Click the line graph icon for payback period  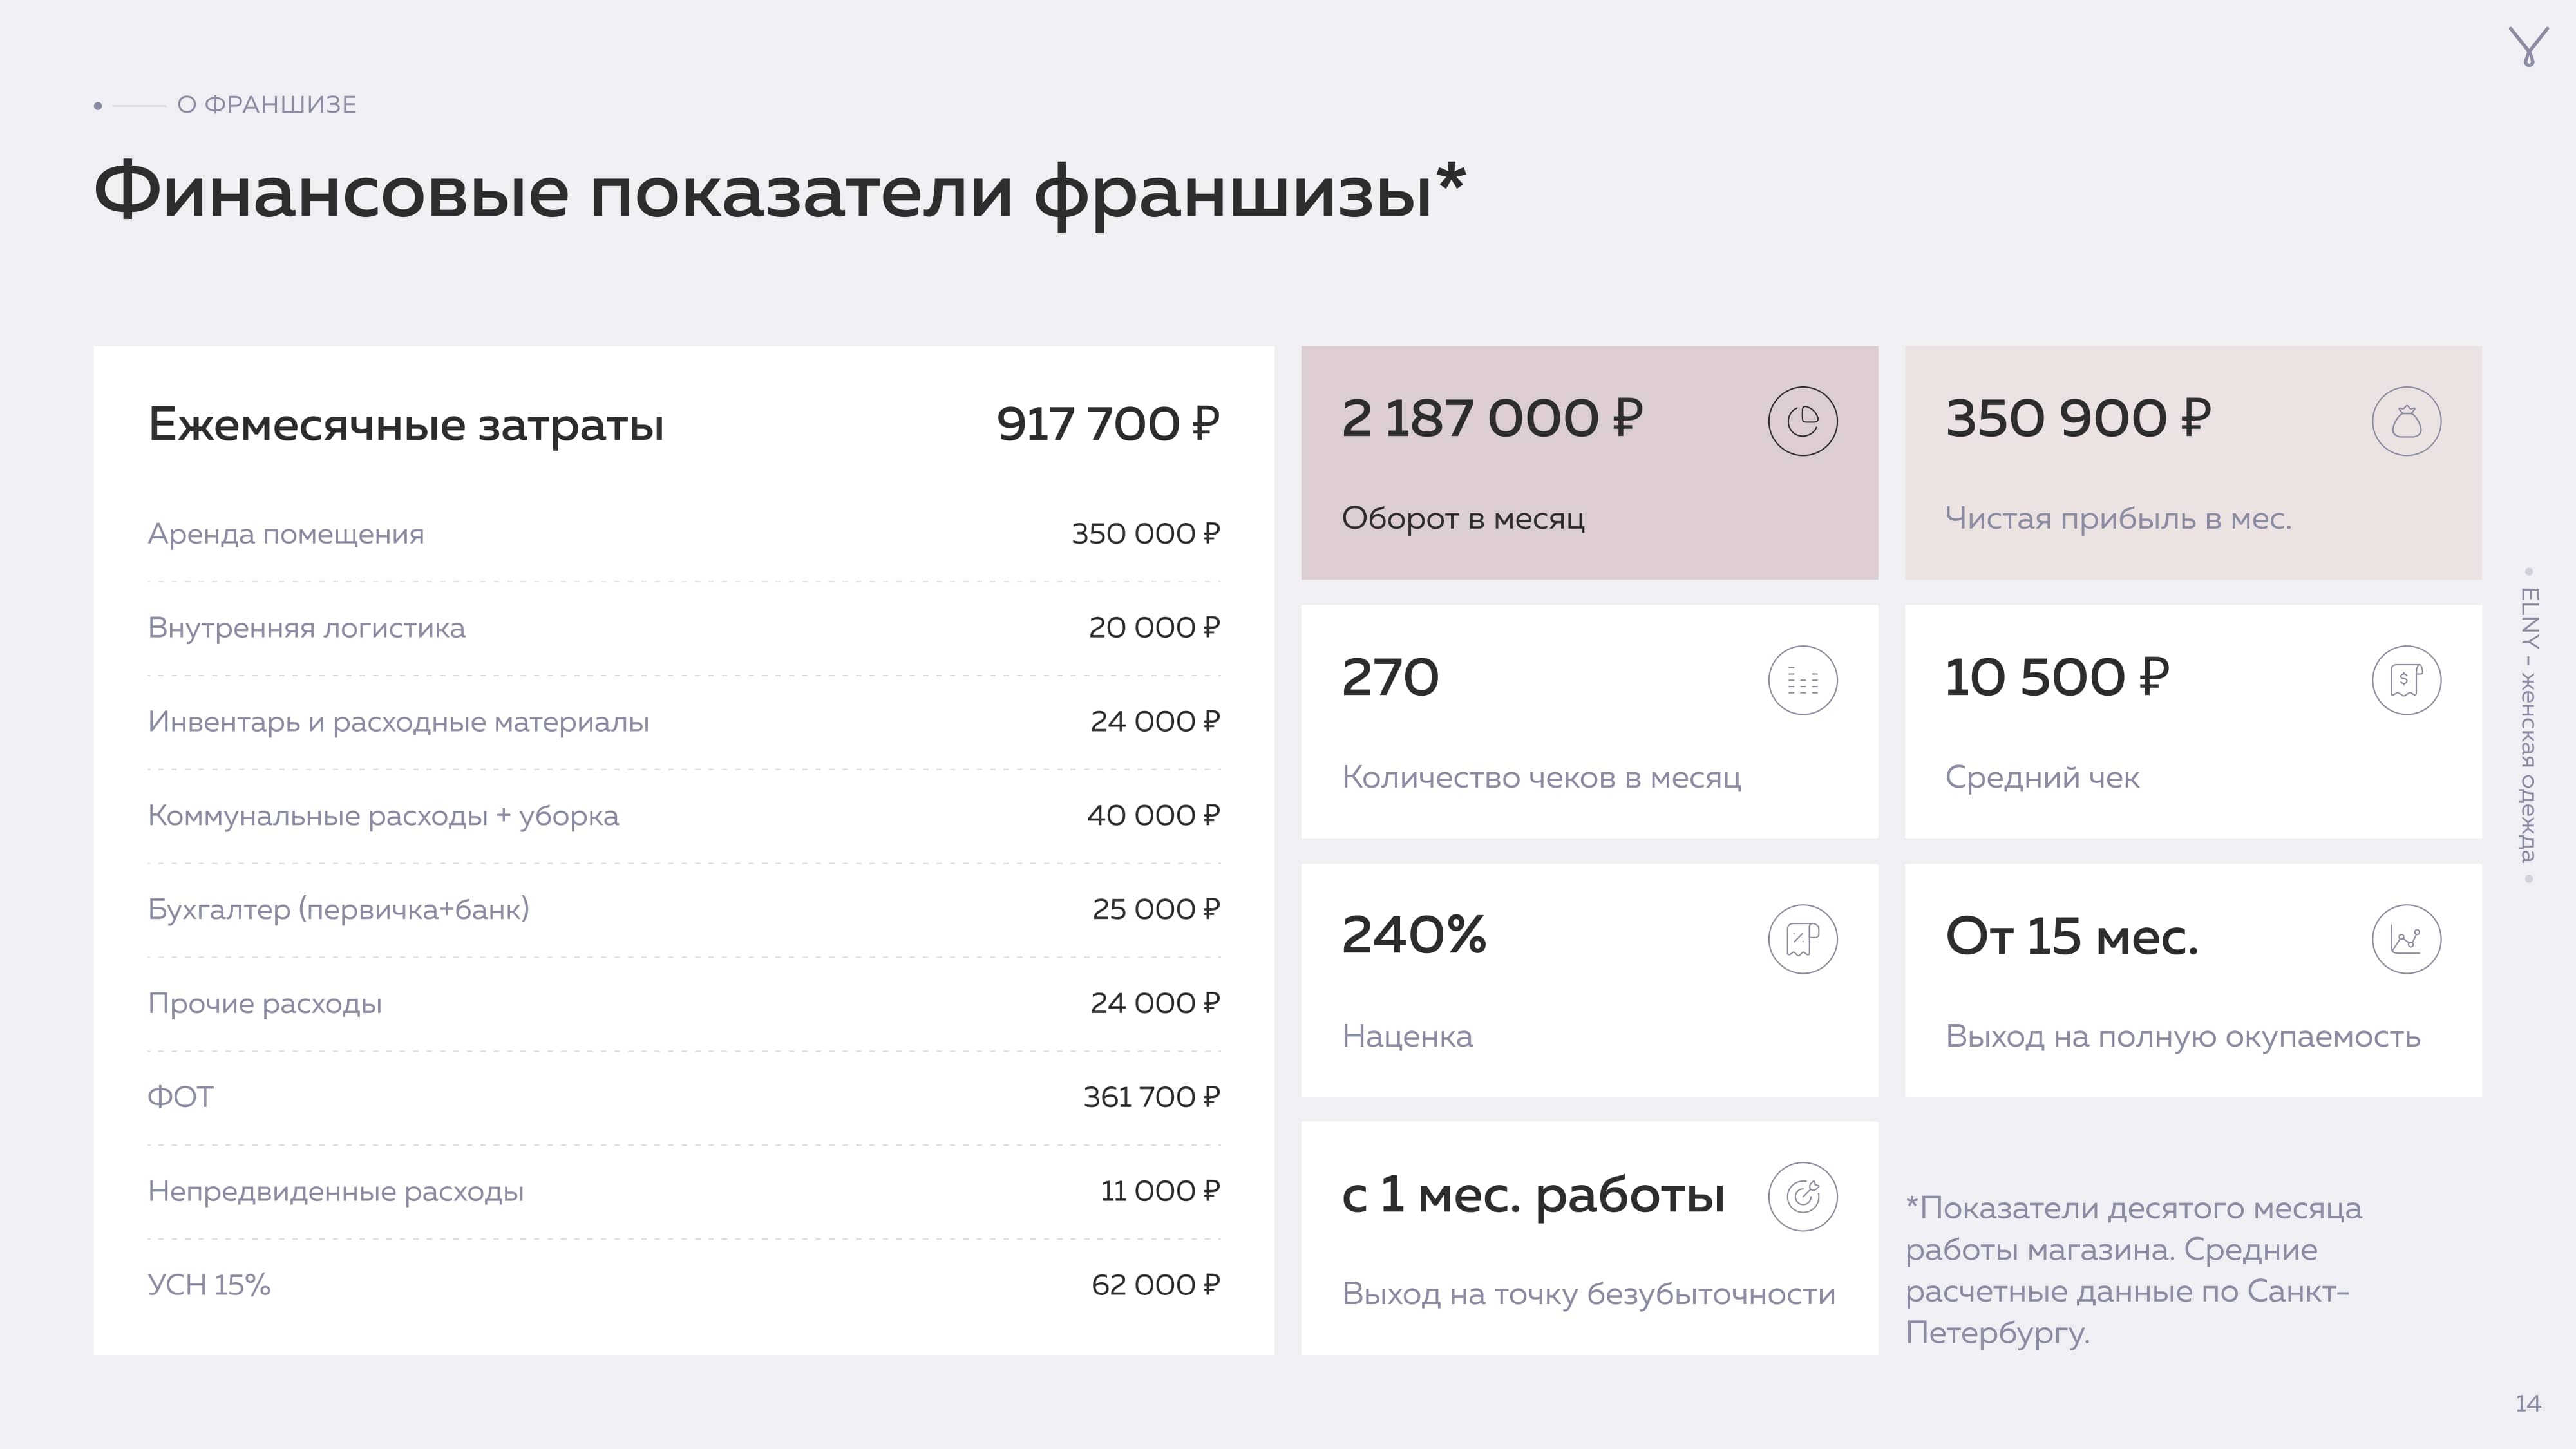[2406, 939]
